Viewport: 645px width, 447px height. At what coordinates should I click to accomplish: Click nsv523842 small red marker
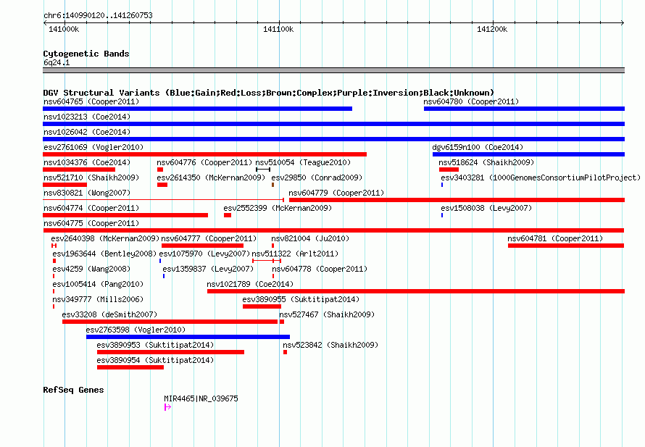pyautogui.click(x=285, y=352)
